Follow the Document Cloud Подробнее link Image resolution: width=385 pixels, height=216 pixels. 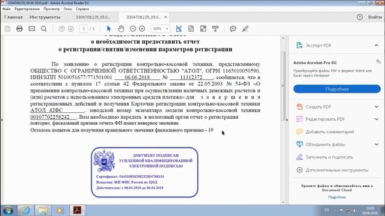coord(337,197)
